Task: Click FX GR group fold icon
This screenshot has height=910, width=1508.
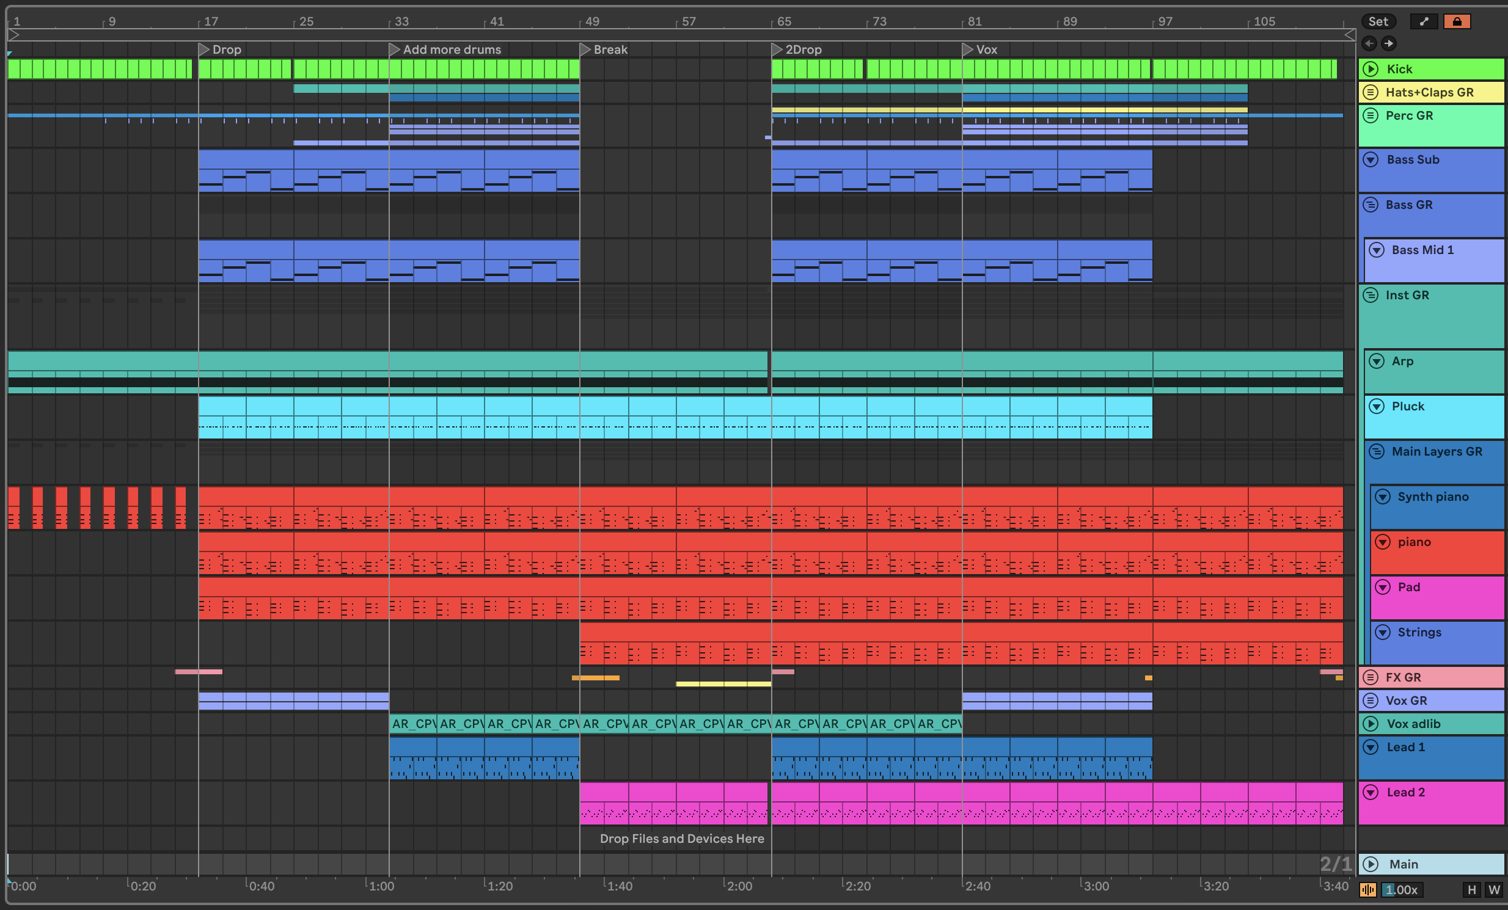Action: click(1371, 677)
